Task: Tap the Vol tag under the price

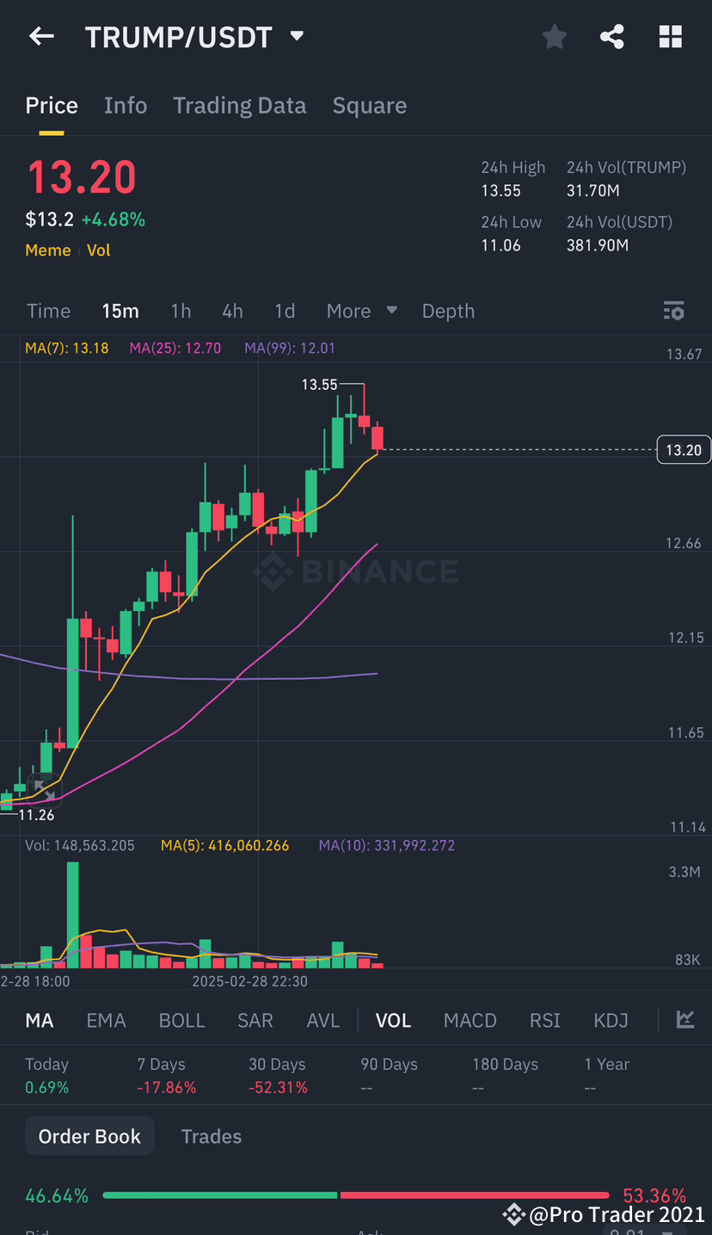Action: coord(98,250)
